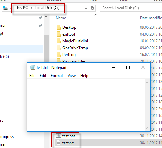This screenshot has height=148, width=162.
Task: Open the Notepad Format menu
Action: click(x=57, y=76)
